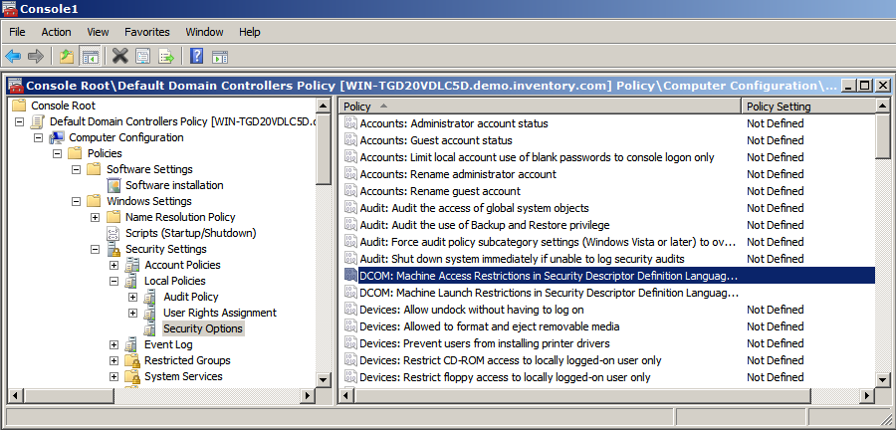
Task: Click the blue Help question mark icon
Action: pyautogui.click(x=196, y=56)
